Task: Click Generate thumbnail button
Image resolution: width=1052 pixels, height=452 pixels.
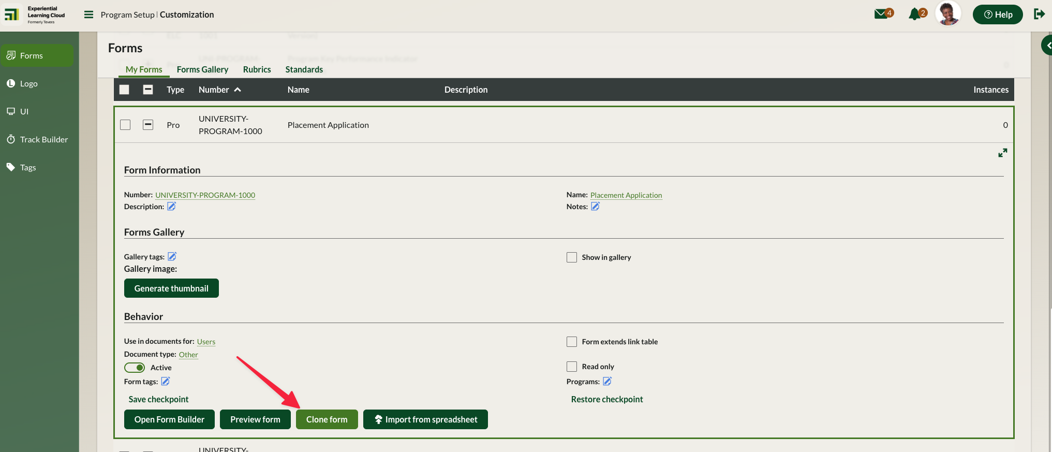Action: click(171, 288)
